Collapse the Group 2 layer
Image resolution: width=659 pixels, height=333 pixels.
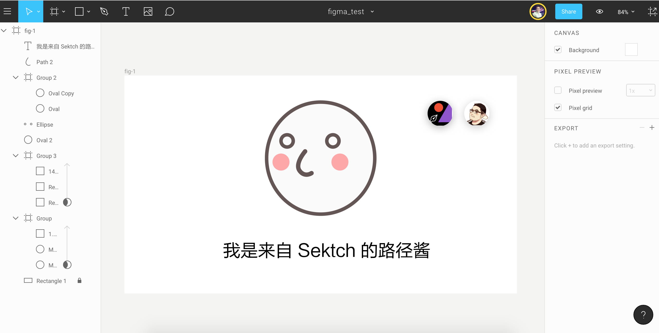tap(16, 77)
